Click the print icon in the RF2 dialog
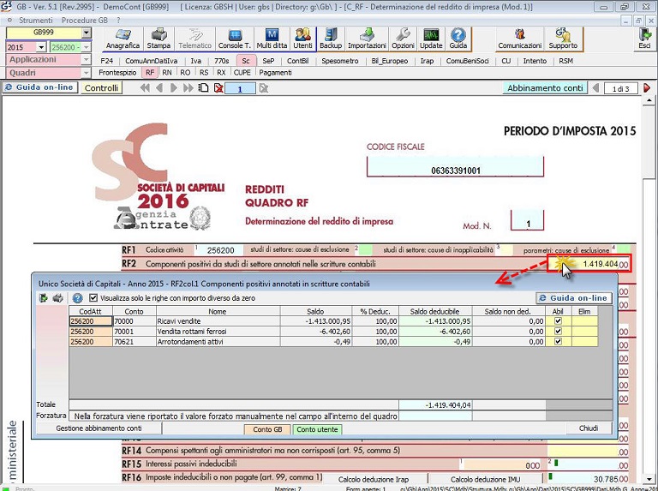Screen dimensions: 658x491 [58, 298]
